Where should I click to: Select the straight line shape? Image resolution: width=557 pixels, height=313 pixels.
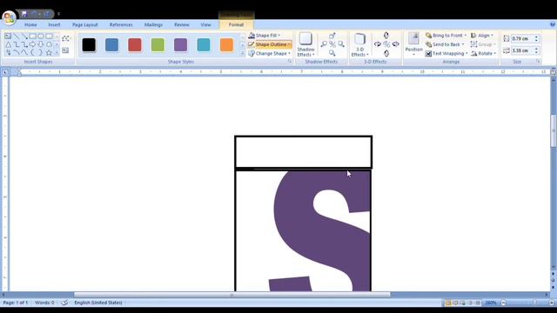coord(17,37)
